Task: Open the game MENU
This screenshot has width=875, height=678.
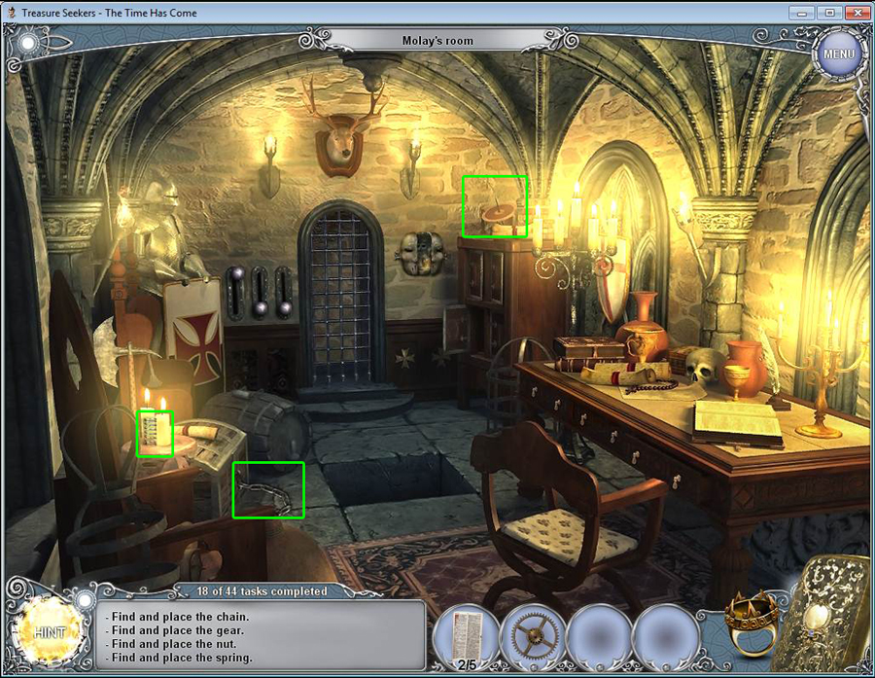Action: click(838, 54)
